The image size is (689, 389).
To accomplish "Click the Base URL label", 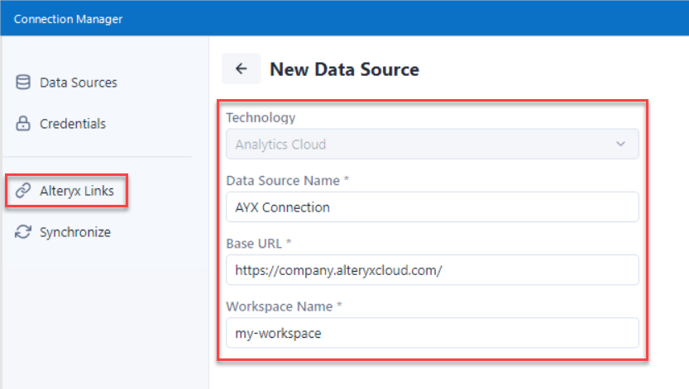I will tap(258, 244).
